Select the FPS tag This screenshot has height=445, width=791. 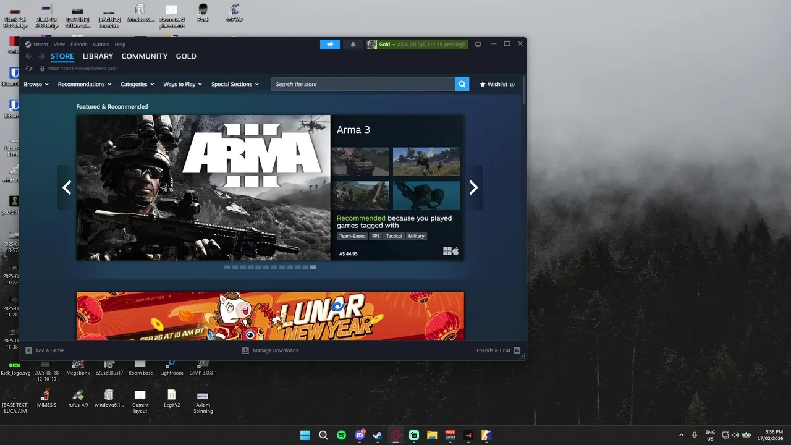click(376, 236)
